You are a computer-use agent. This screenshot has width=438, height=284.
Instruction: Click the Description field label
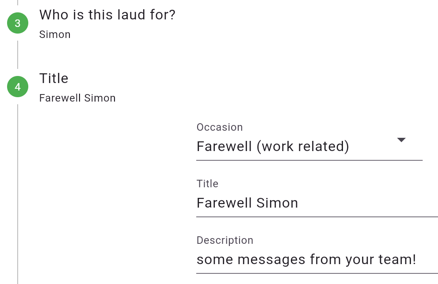[x=225, y=240]
